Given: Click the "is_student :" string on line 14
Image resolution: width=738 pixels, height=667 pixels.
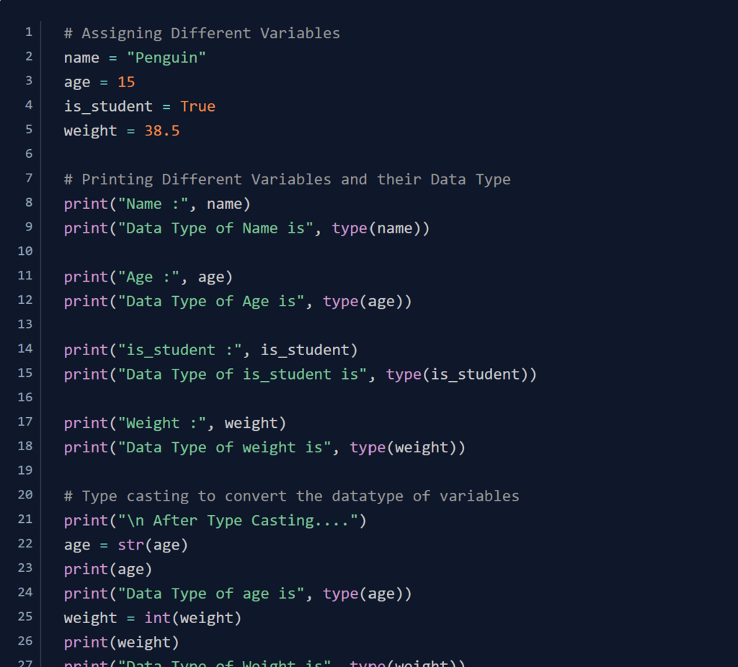Looking at the screenshot, I should click(x=179, y=350).
